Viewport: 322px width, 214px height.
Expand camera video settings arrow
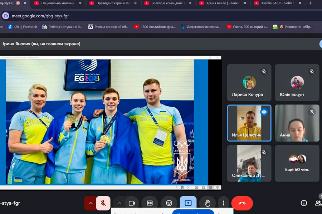[x=119, y=203]
